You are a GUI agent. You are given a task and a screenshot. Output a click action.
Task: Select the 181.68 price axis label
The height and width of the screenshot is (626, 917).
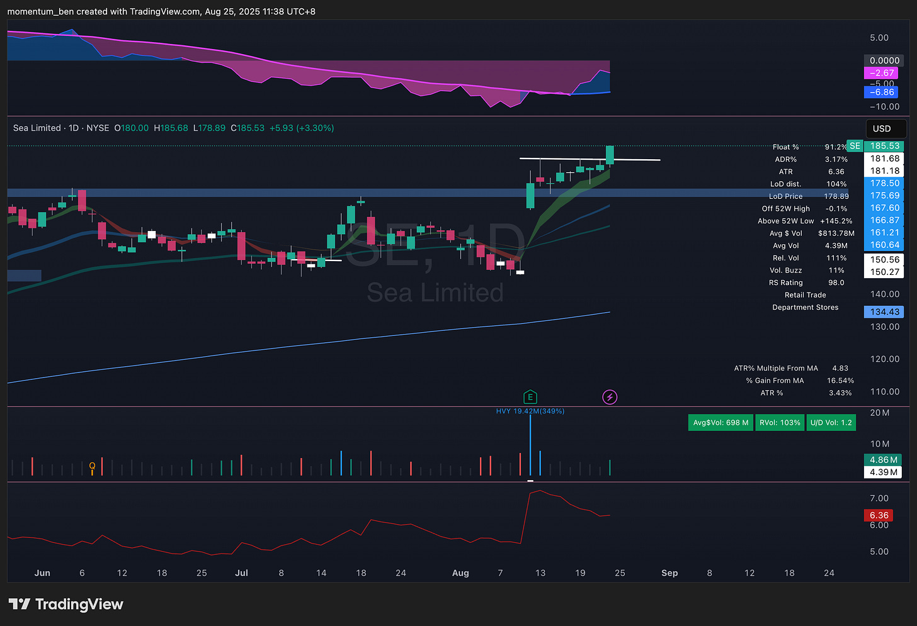pos(884,159)
